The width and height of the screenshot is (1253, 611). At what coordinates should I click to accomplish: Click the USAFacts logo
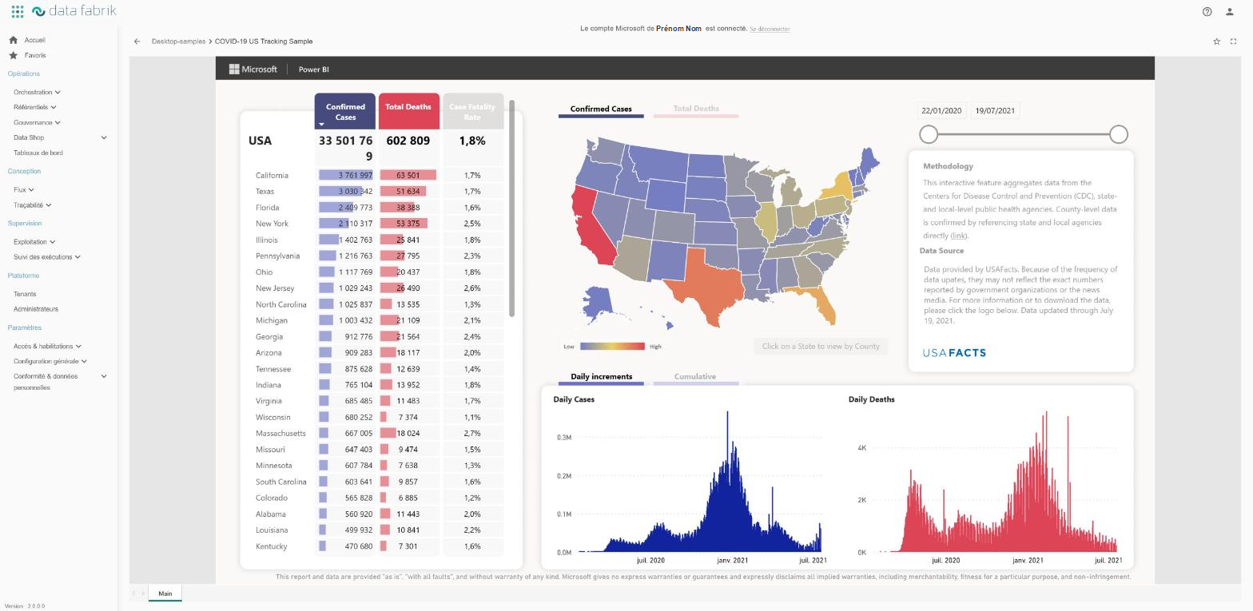tap(954, 352)
